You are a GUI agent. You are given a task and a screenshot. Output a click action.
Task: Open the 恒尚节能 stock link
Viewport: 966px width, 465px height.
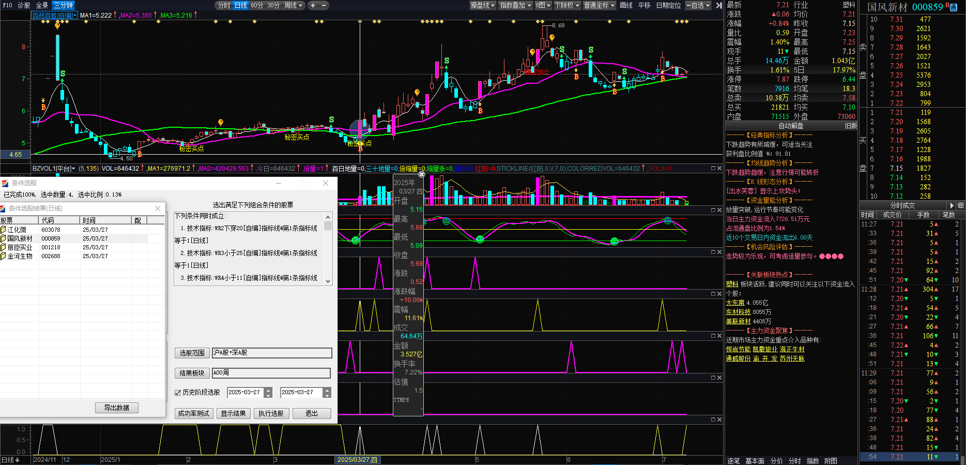click(x=738, y=349)
